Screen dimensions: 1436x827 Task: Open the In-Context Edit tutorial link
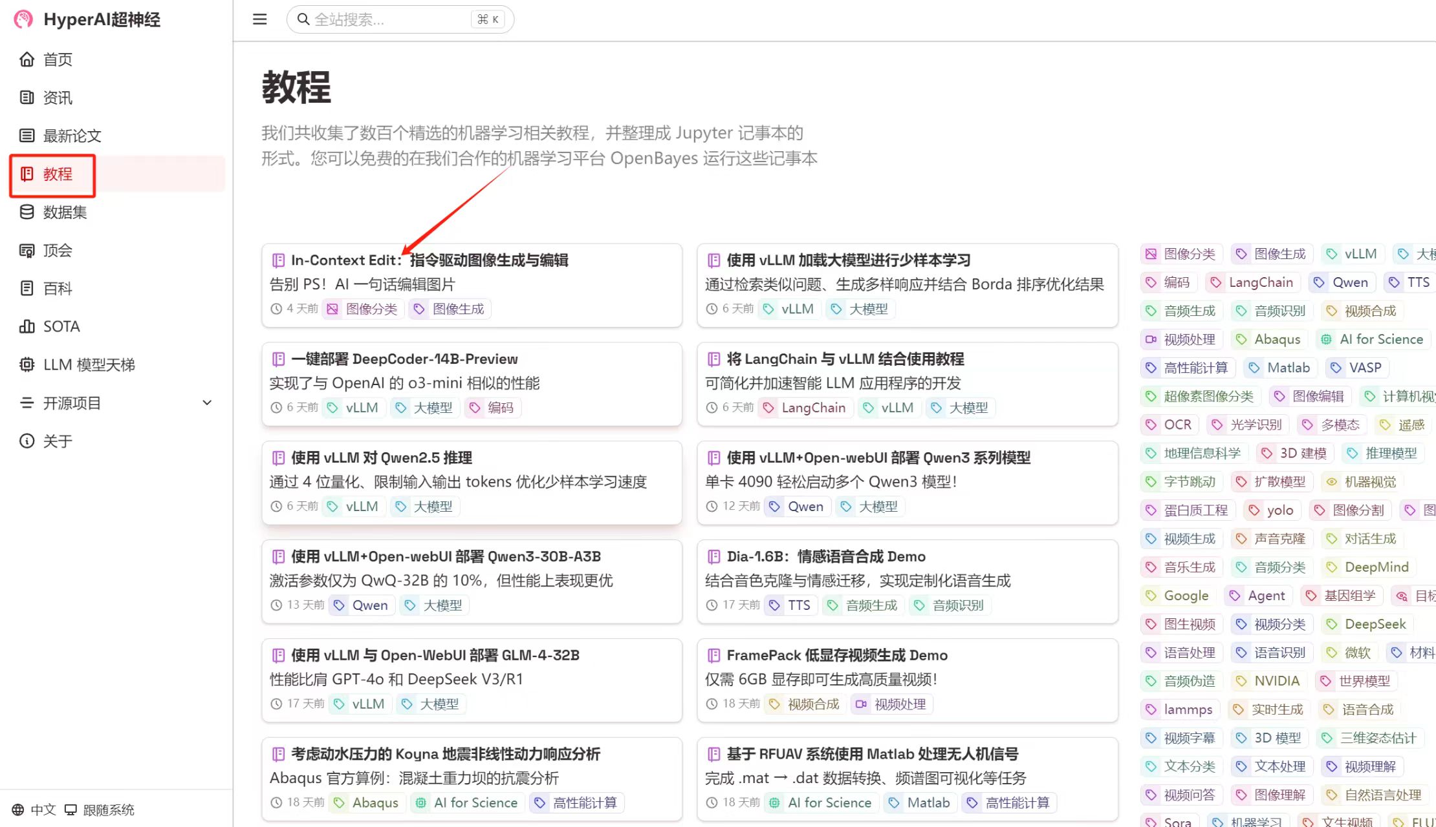click(x=429, y=260)
